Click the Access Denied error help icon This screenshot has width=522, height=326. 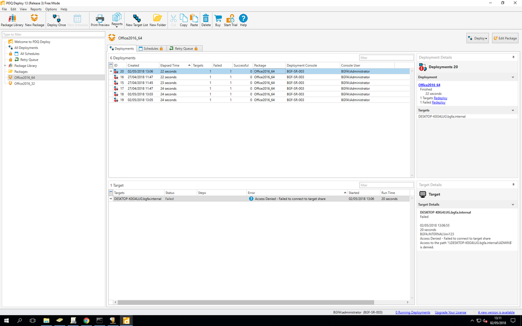click(251, 199)
